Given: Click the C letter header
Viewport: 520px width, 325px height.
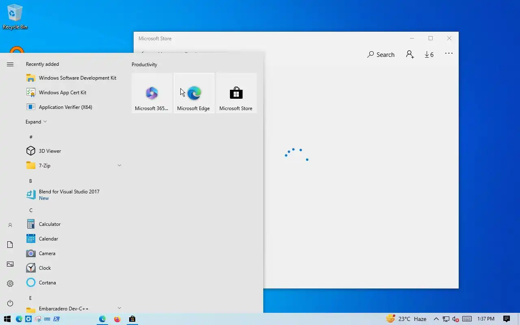Looking at the screenshot, I should tap(31, 210).
